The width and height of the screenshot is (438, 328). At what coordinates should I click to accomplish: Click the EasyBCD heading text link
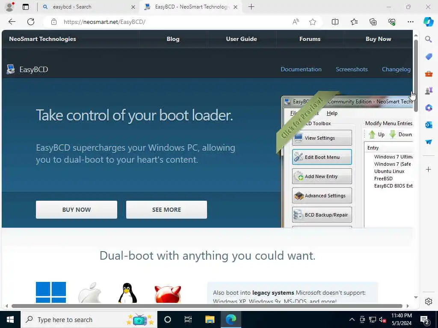point(33,70)
